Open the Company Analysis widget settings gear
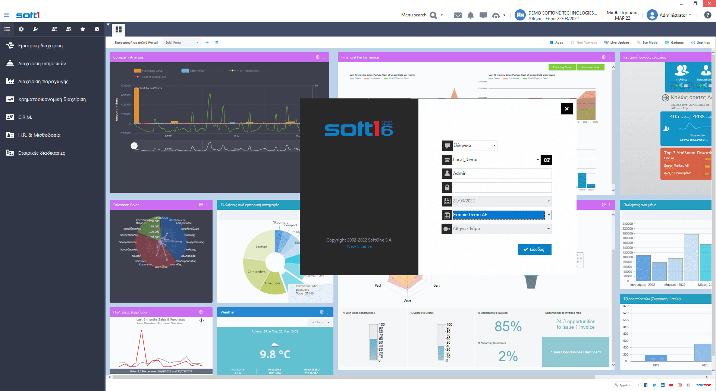 pyautogui.click(x=318, y=57)
